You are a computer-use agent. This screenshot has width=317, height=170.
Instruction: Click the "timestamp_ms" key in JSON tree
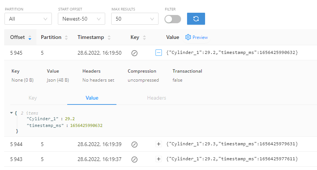point(45,126)
